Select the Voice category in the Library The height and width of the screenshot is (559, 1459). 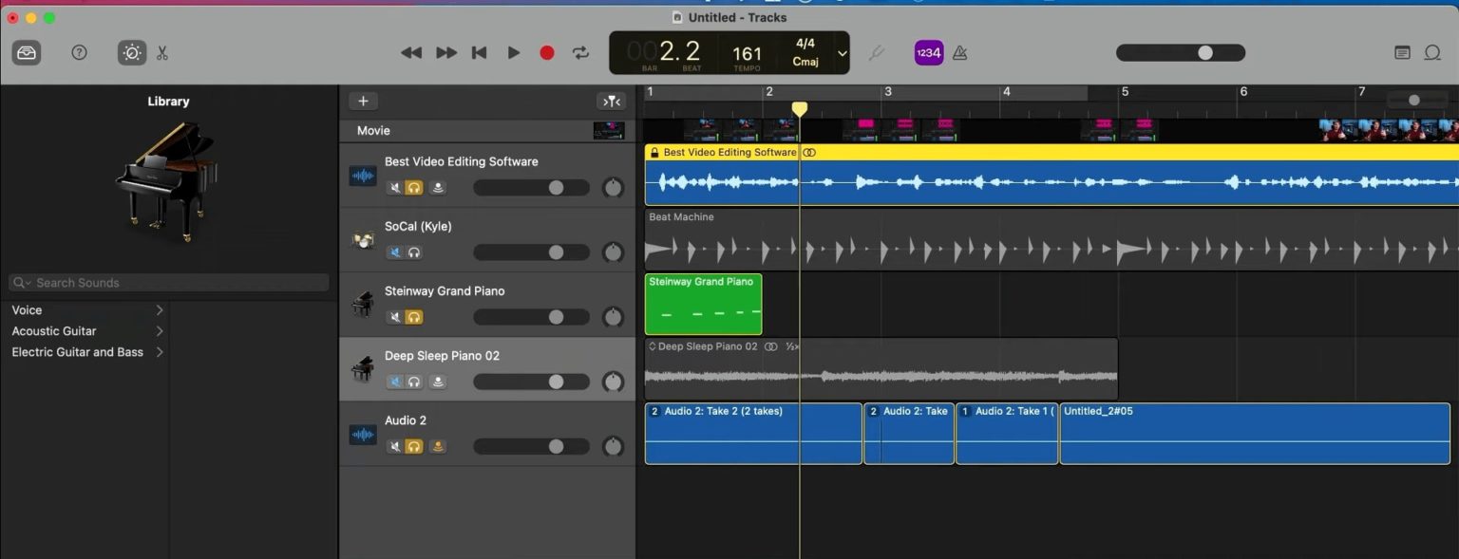pos(27,309)
